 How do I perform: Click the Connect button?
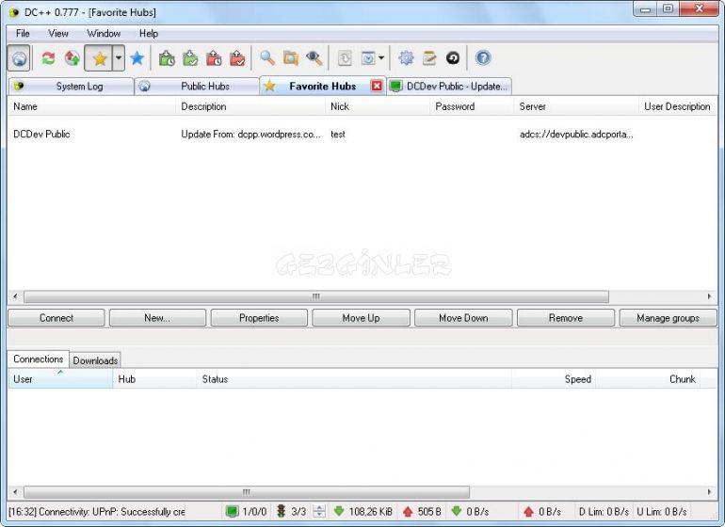pyautogui.click(x=56, y=318)
